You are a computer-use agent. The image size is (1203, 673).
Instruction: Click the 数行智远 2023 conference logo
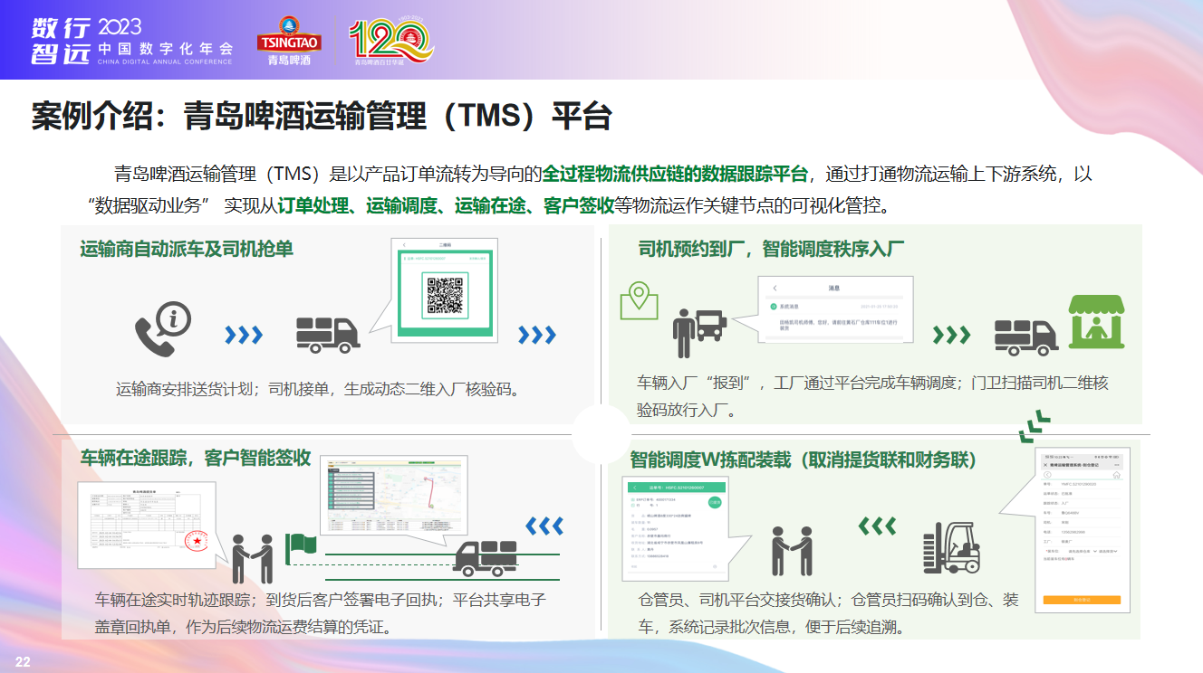coord(130,41)
